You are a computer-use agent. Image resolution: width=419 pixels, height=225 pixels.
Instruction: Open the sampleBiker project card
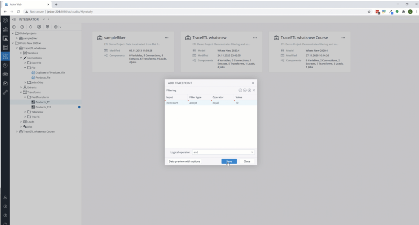(x=133, y=52)
